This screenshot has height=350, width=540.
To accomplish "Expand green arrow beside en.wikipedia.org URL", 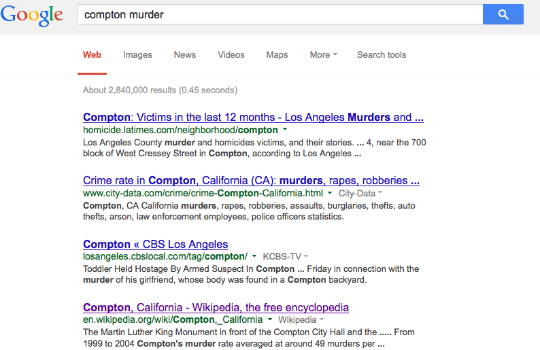I will 270,319.
